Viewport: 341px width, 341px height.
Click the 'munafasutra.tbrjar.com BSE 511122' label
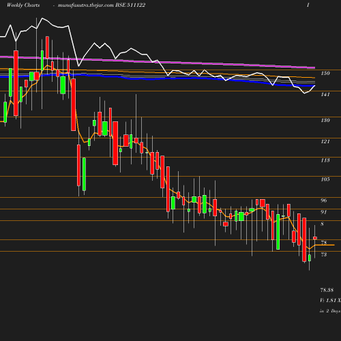coord(102,5)
